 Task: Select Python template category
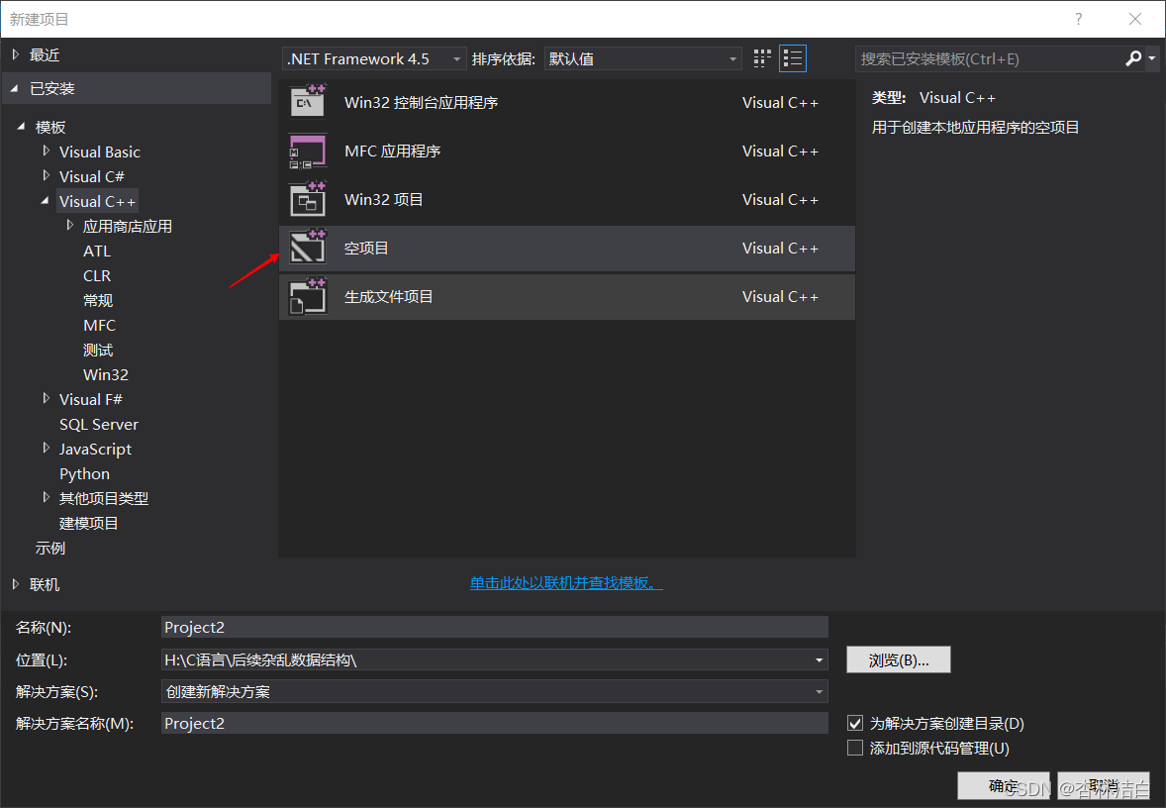click(84, 474)
